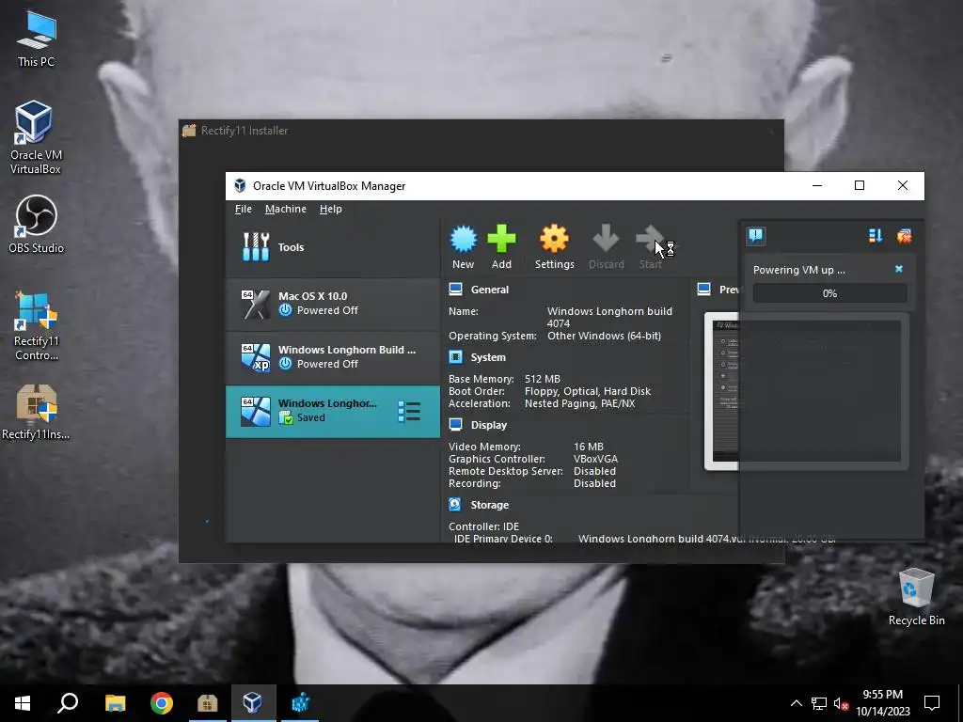Image resolution: width=963 pixels, height=722 pixels.
Task: Click the General section header
Action: (489, 290)
